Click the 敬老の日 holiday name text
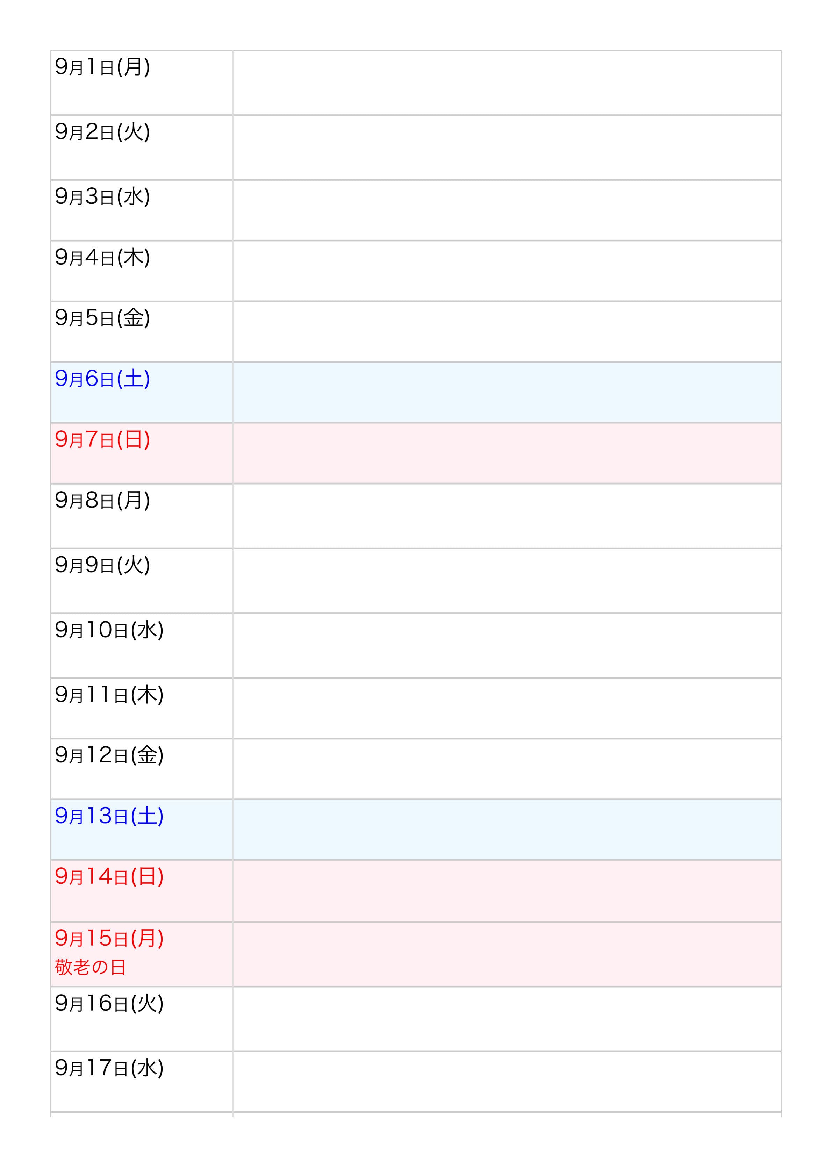Viewport: 832px width, 1176px height. (x=90, y=967)
